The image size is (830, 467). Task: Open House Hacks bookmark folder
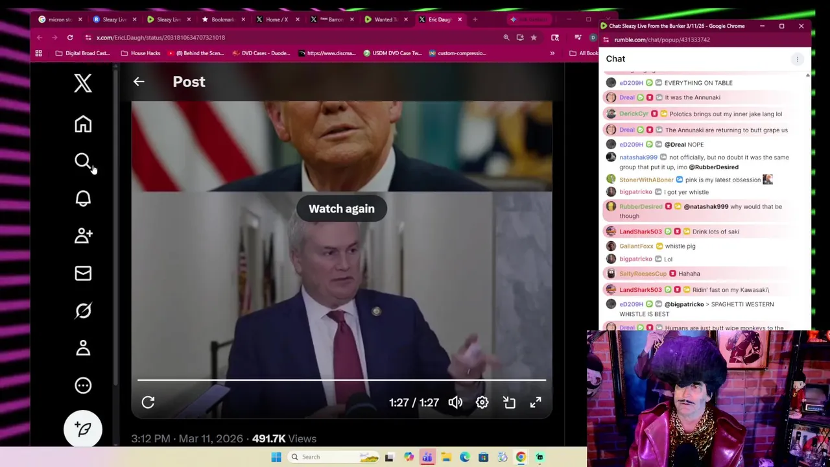(x=140, y=53)
